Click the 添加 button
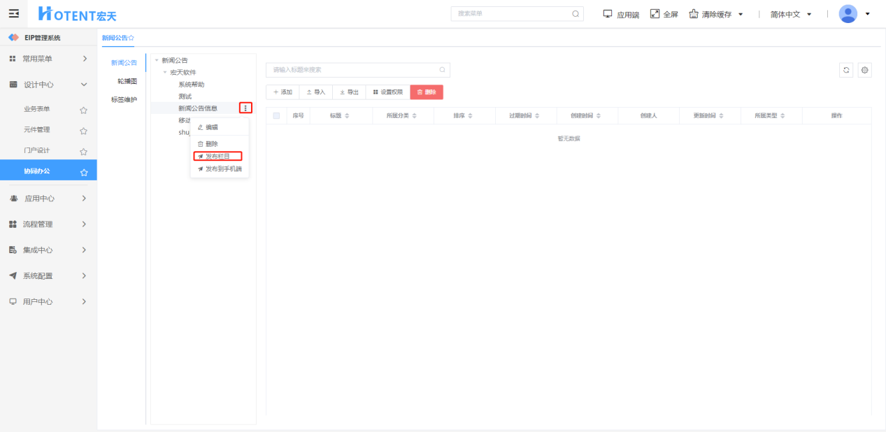 coord(283,92)
